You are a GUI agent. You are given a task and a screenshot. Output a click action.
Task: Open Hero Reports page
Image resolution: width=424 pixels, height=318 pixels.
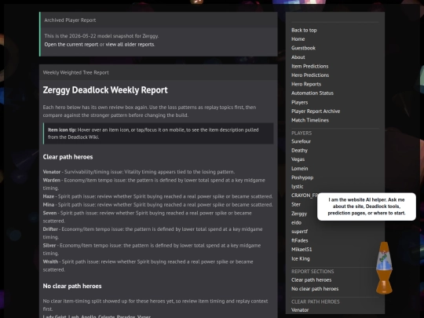point(306,84)
